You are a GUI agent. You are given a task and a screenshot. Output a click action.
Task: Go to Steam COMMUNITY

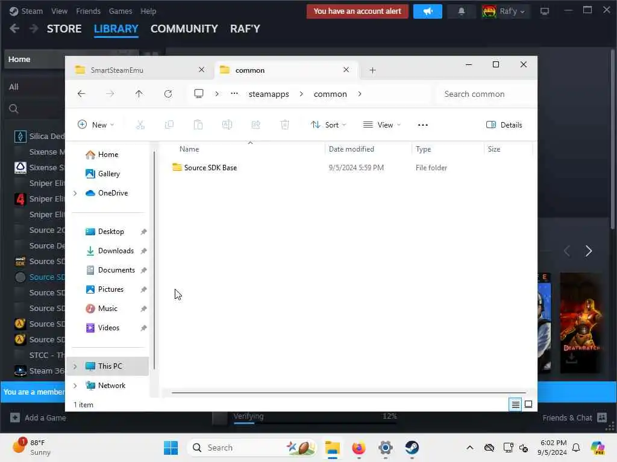pyautogui.click(x=184, y=29)
